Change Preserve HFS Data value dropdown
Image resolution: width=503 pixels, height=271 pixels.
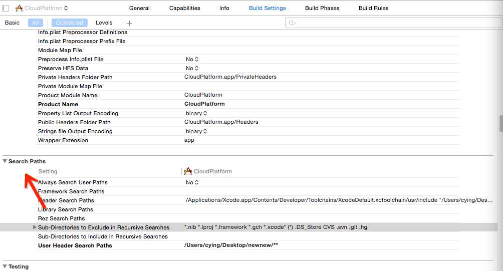click(192, 68)
